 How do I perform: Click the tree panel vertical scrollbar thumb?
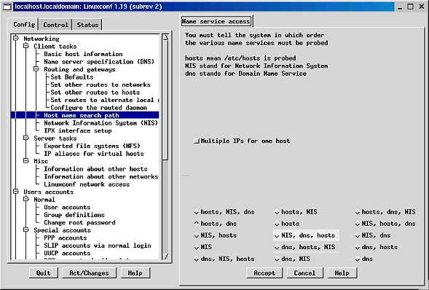(x=165, y=101)
